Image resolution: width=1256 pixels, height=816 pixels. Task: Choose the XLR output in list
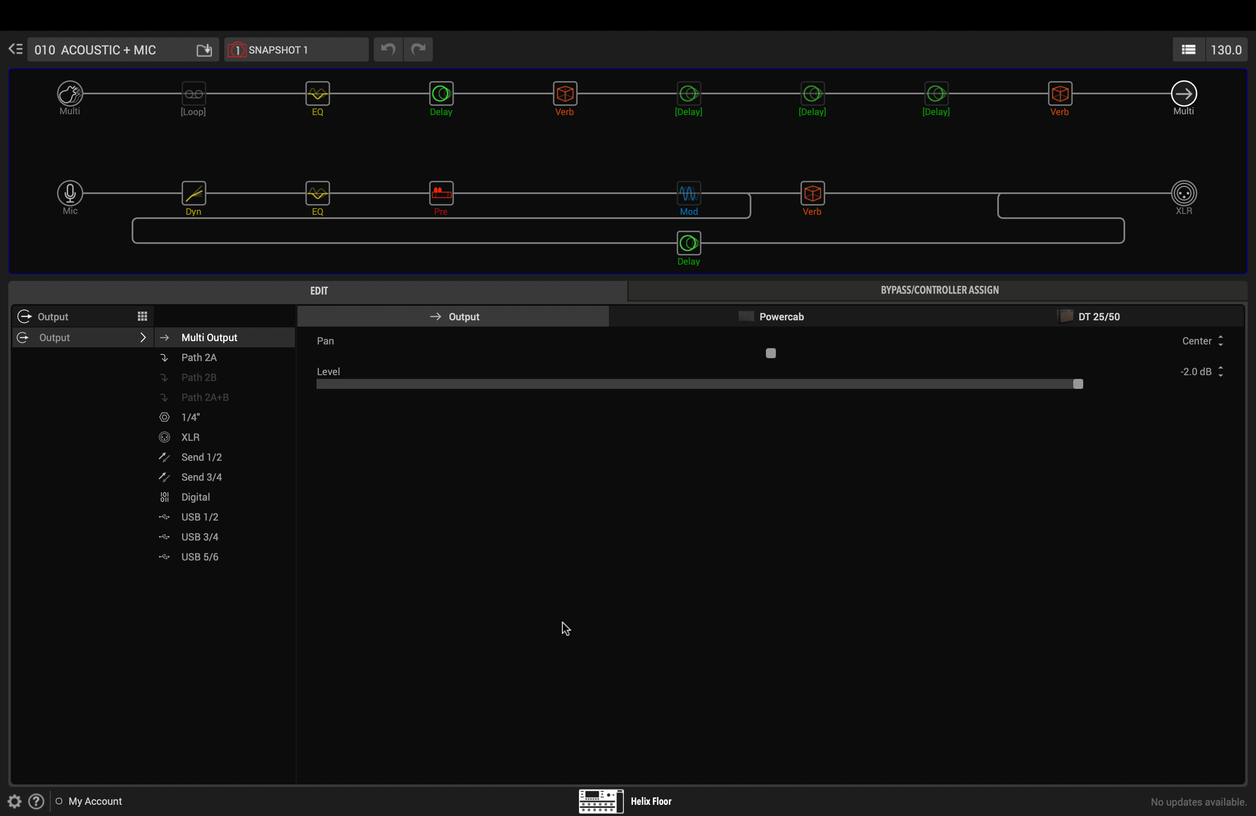(225, 437)
